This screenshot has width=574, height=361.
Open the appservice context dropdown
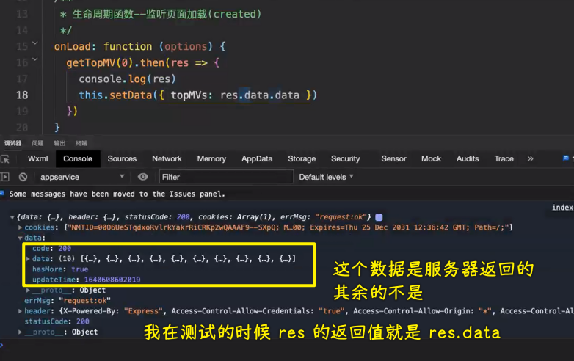82,177
